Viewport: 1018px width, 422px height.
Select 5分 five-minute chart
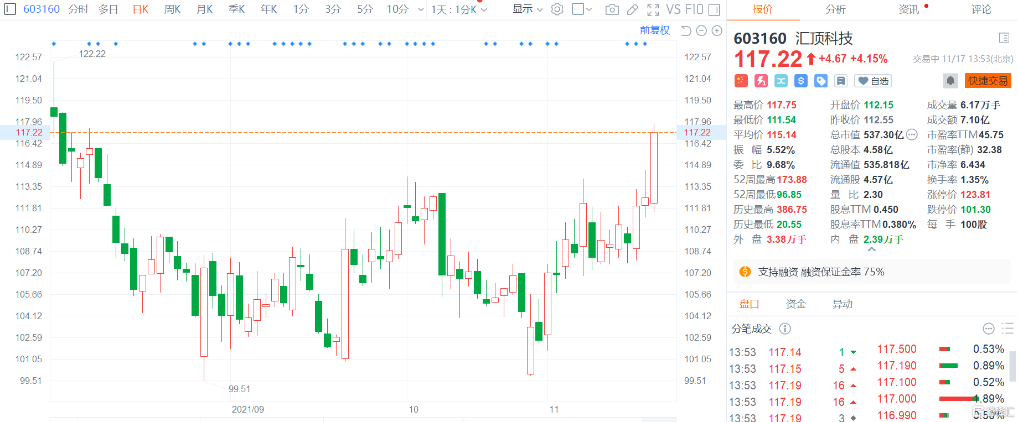click(x=365, y=9)
